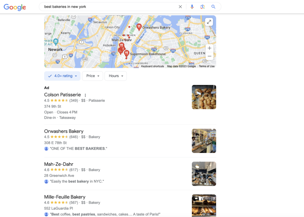View the Colson Patisserie pastry photo
The height and width of the screenshot is (217, 304).
tap(204, 97)
